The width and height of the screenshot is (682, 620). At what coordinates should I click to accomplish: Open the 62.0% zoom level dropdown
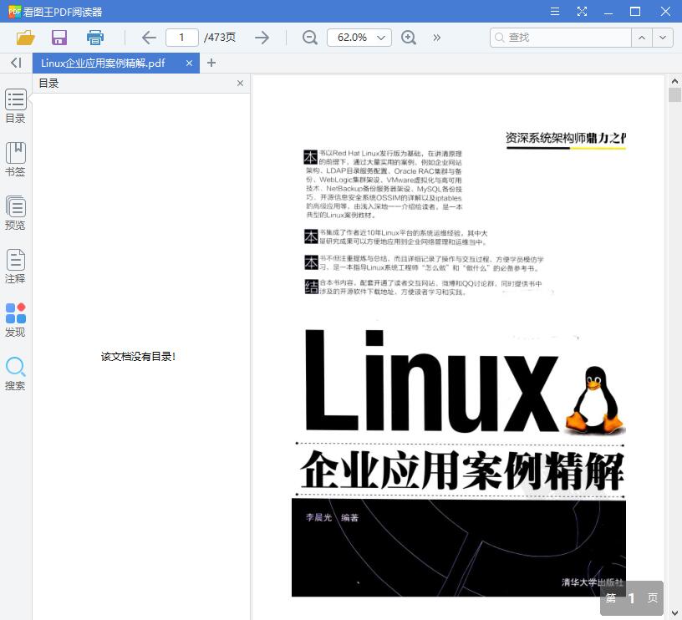pos(359,38)
